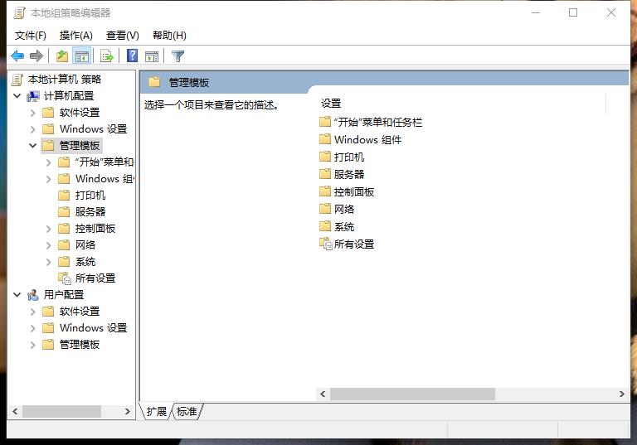The image size is (637, 445).
Task: Click the Export List toolbar icon
Action: [x=106, y=56]
